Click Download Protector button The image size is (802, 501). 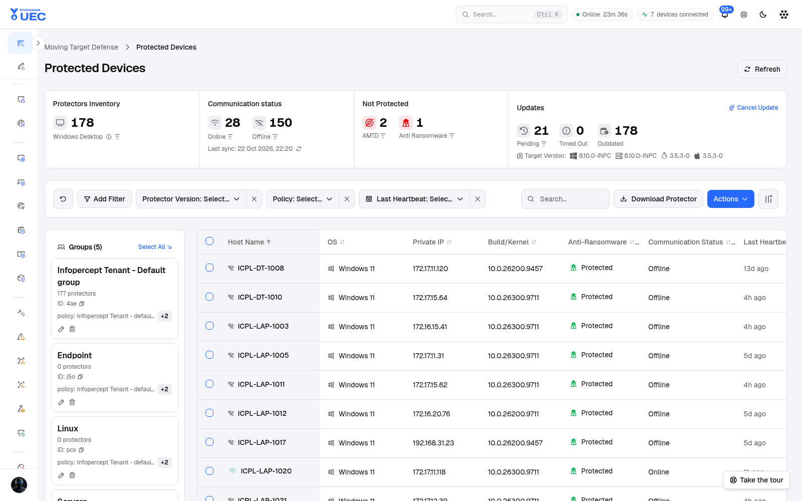(658, 199)
